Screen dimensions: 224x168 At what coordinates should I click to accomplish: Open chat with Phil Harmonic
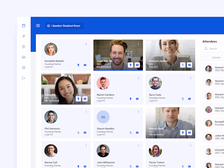(x=85, y=132)
